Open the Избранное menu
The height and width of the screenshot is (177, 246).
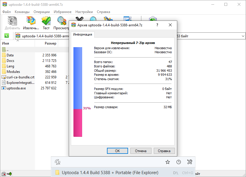coord(63,12)
